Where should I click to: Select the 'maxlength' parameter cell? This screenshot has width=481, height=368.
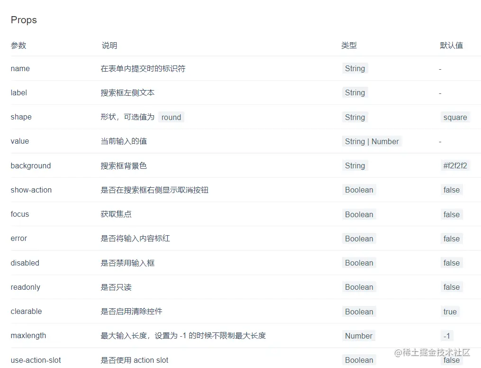pyautogui.click(x=28, y=336)
